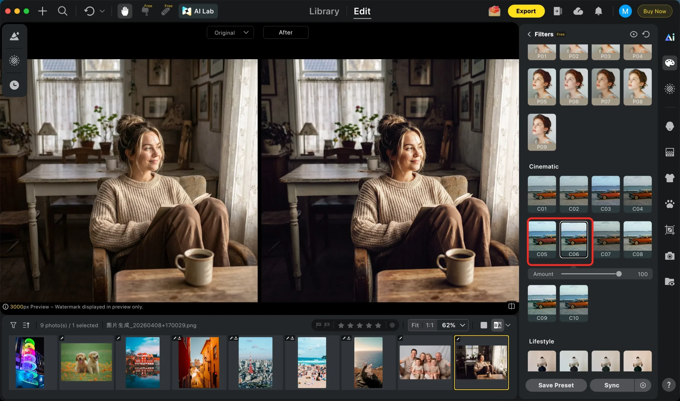
Task: Open the clothing shirt panel icon
Action: coord(669,178)
